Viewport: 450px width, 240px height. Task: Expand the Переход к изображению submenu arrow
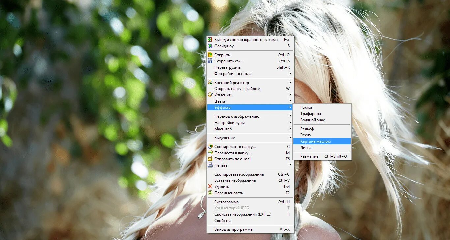290,116
